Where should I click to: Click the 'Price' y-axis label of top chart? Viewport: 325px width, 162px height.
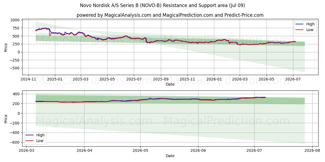[6, 47]
